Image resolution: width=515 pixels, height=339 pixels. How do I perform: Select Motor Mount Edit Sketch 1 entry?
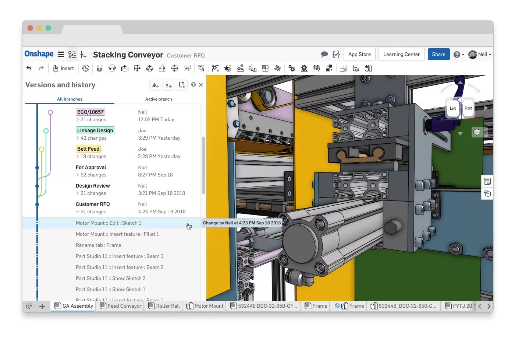click(x=112, y=223)
